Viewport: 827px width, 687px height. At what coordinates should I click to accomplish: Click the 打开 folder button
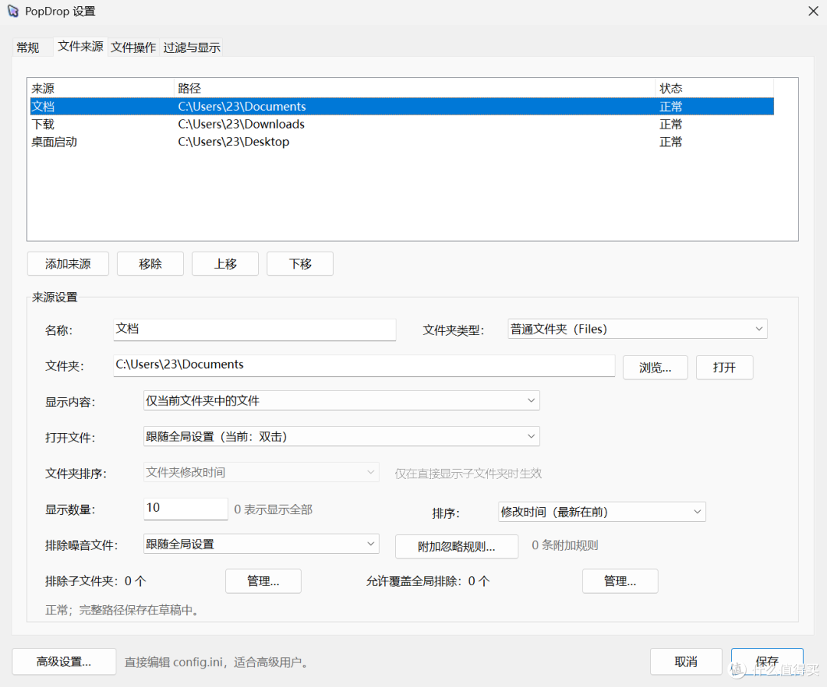(724, 367)
